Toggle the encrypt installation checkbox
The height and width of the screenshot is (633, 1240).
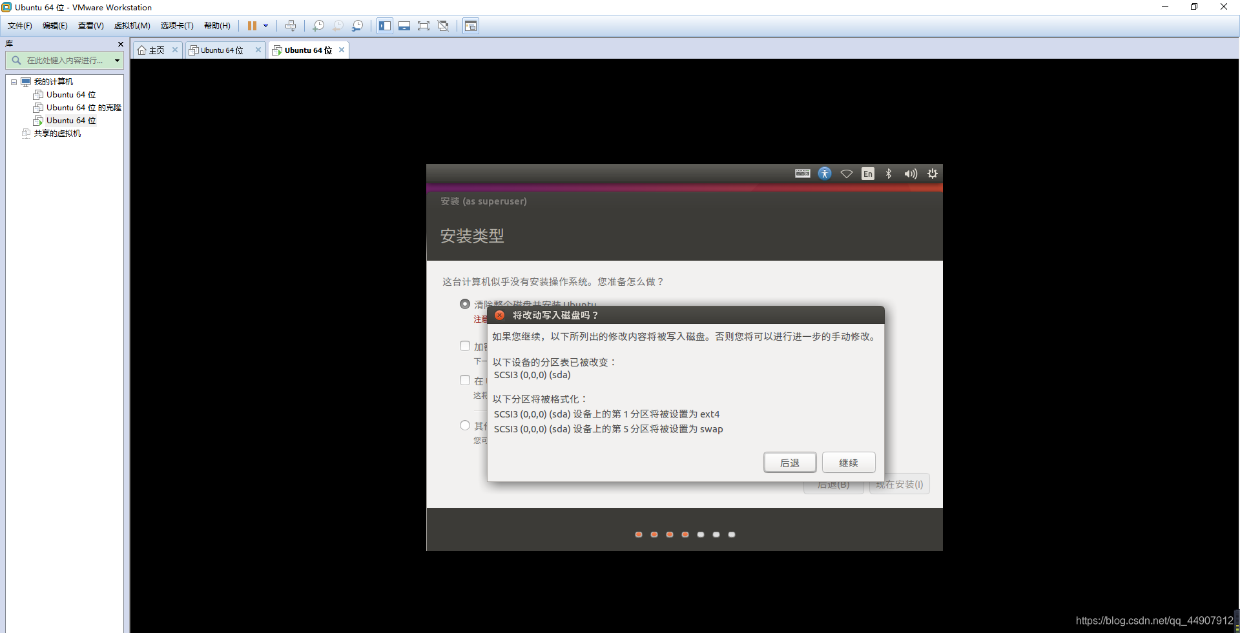click(465, 346)
